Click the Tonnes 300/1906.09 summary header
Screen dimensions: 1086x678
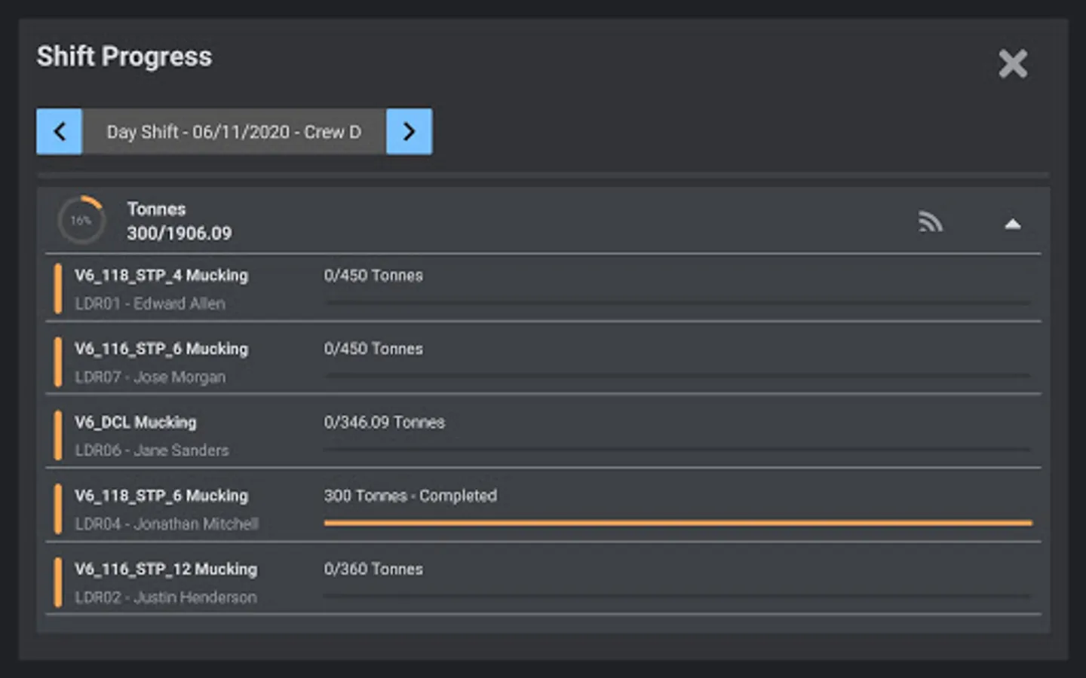tap(179, 221)
